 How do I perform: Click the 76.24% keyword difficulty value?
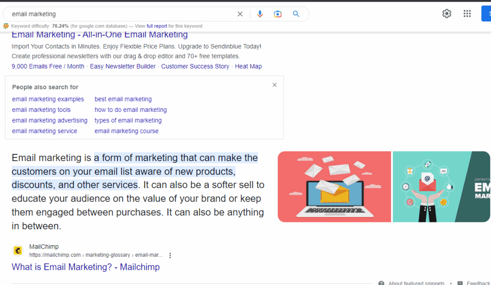61,26
